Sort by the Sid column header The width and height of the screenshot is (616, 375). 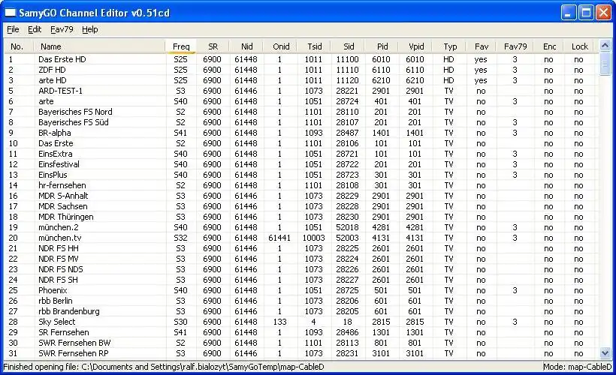(348, 46)
